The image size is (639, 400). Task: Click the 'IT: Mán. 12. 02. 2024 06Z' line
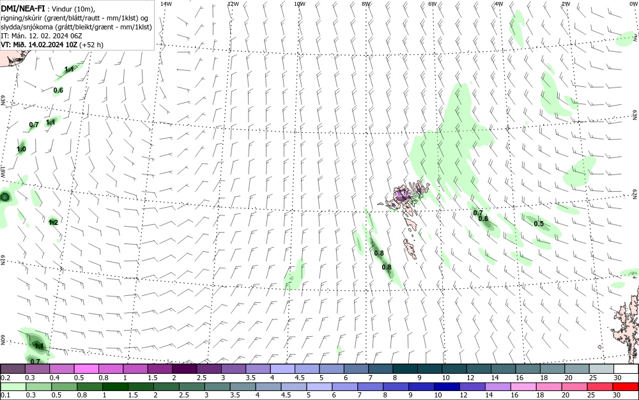pos(42,35)
